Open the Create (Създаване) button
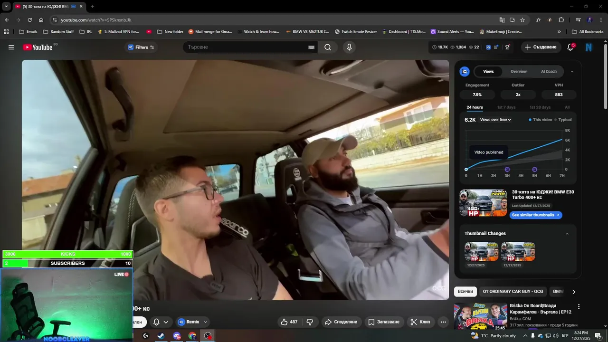608x342 pixels. 541,47
